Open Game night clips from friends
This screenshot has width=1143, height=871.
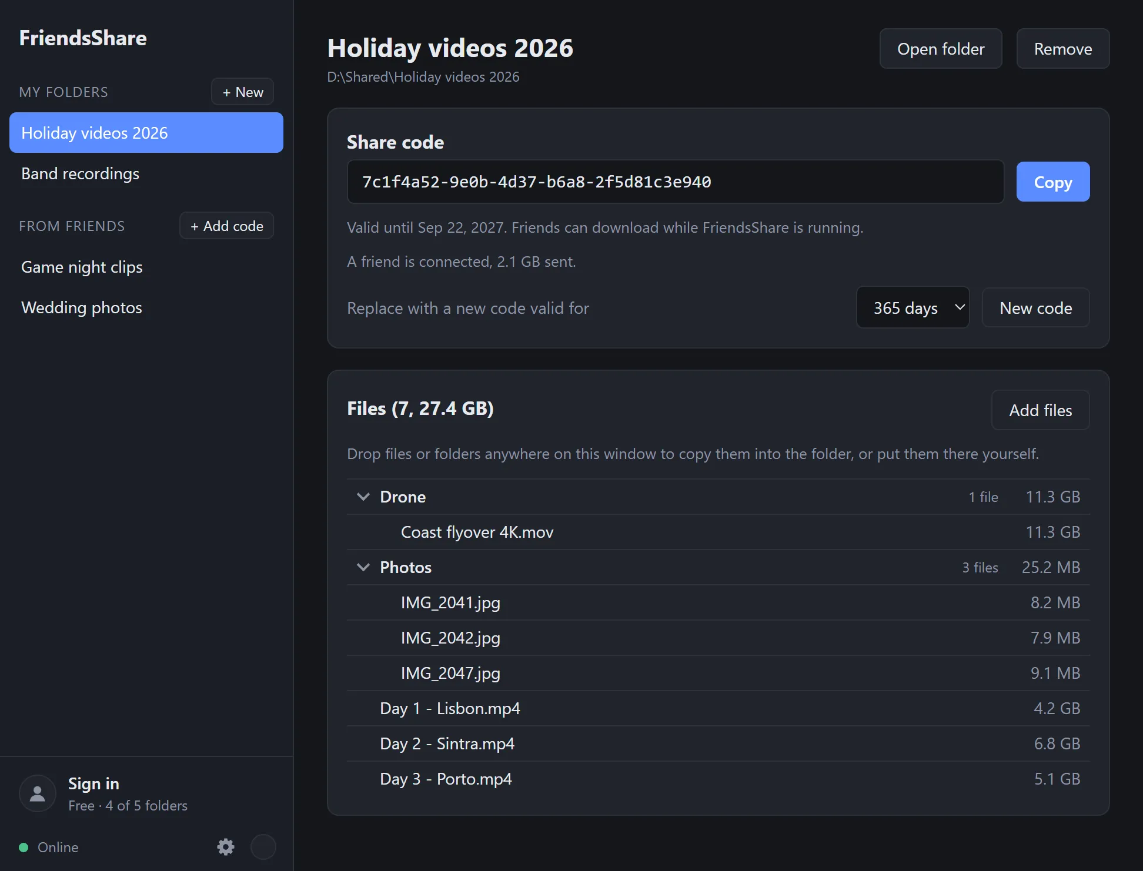point(146,267)
